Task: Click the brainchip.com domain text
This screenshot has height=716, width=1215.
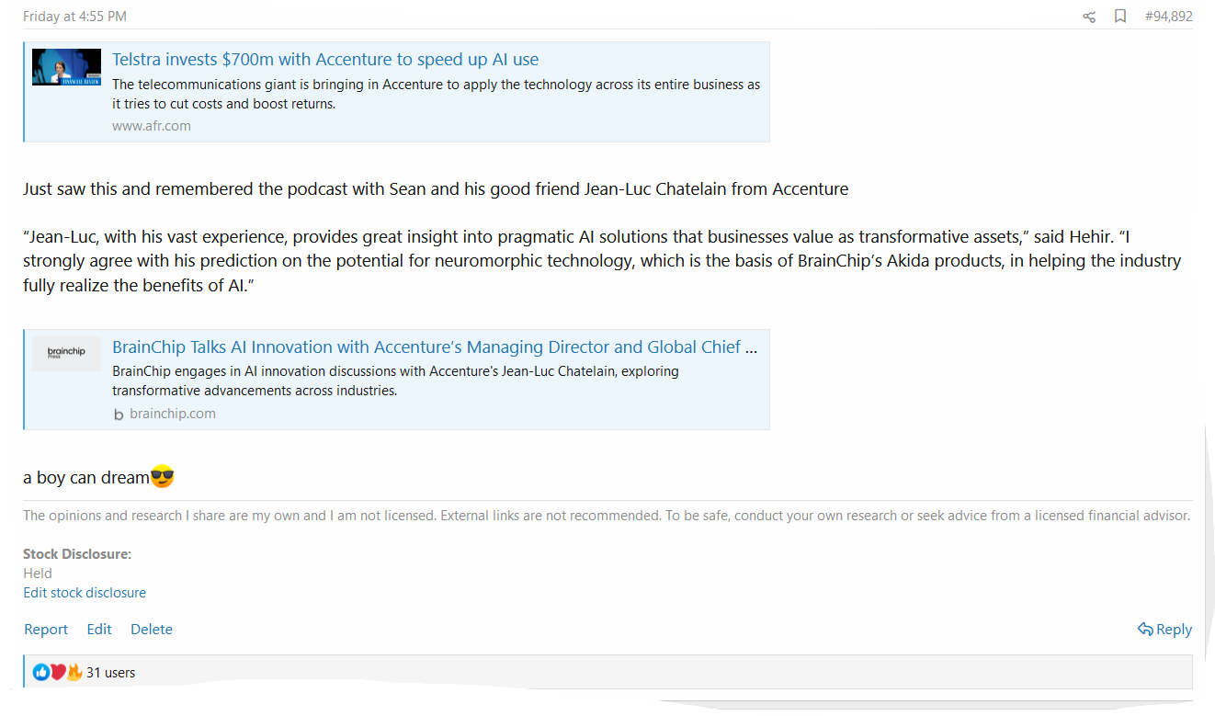Action: pos(173,414)
